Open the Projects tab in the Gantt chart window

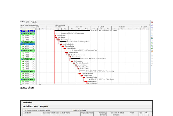pos(34,22)
